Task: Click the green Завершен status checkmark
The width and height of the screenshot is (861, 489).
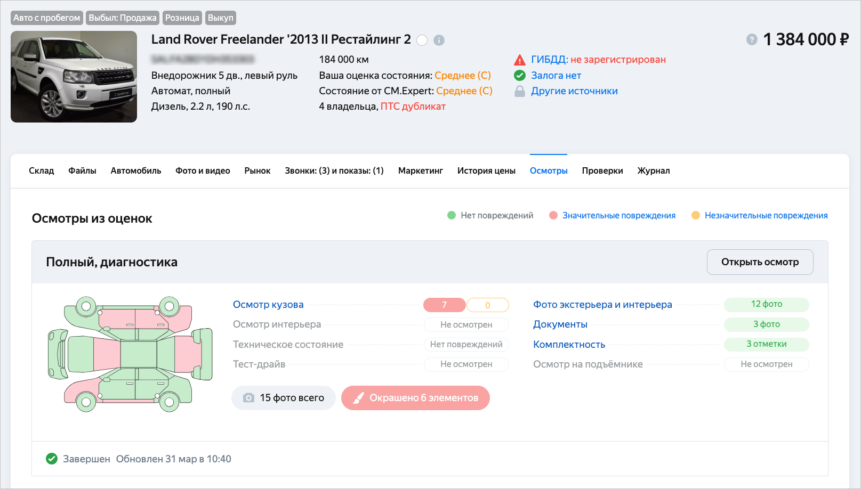Action: tap(52, 459)
